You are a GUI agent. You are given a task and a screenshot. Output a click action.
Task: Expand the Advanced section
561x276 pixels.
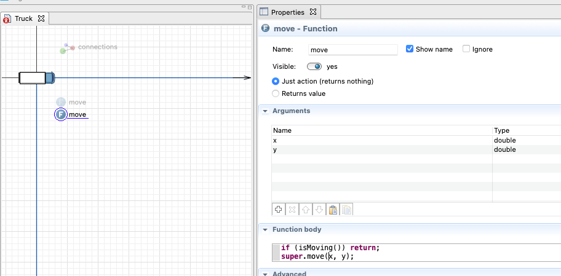point(265,274)
